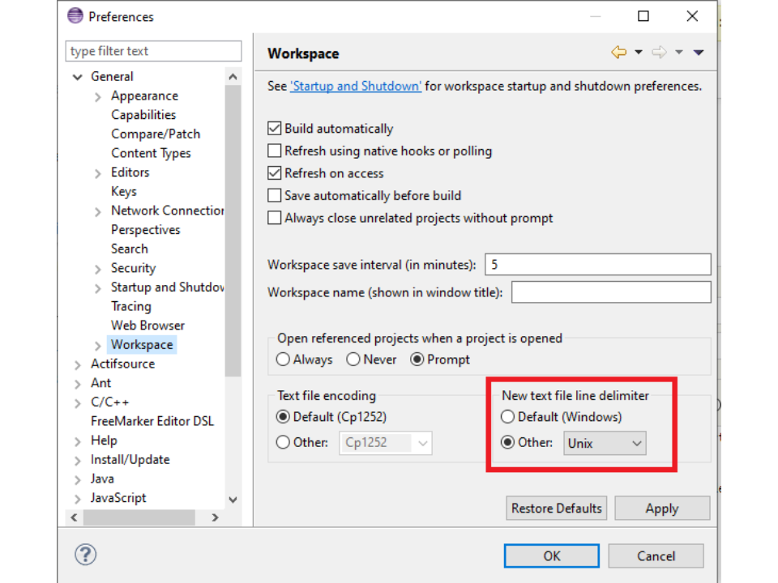Click the Apply button
Image resolution: width=778 pixels, height=583 pixels.
(x=661, y=509)
